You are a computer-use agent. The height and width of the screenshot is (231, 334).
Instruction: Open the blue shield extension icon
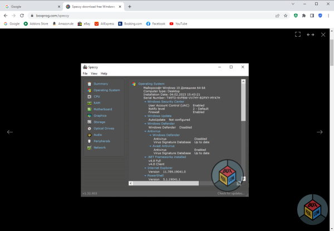[320, 16]
